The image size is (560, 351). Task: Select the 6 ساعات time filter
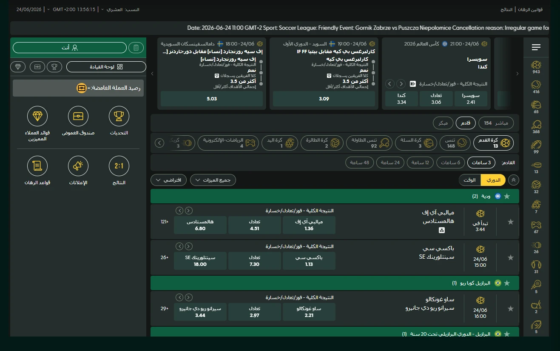[x=451, y=163]
